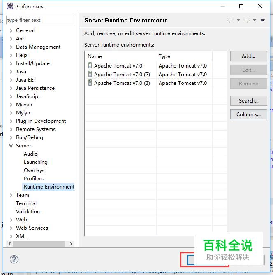Select Web tree item
273x275 pixels.
coord(21,220)
